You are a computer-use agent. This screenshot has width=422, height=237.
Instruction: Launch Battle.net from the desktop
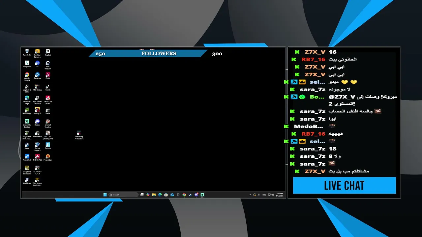coord(37,76)
